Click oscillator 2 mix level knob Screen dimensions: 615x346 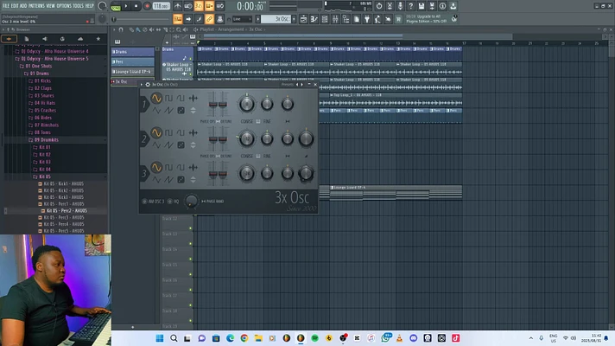306,138
